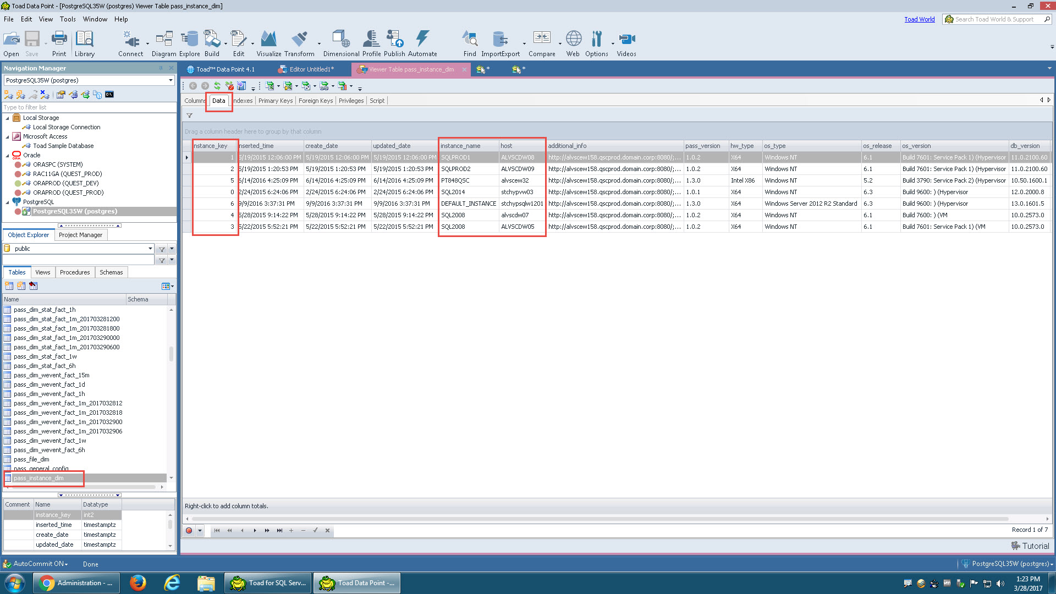
Task: Open the public schema dropdown
Action: (150, 249)
